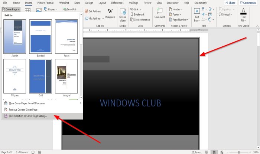Open the Wikipedia add-in
Image resolution: width=260 pixels, height=154 pixels.
110,13
